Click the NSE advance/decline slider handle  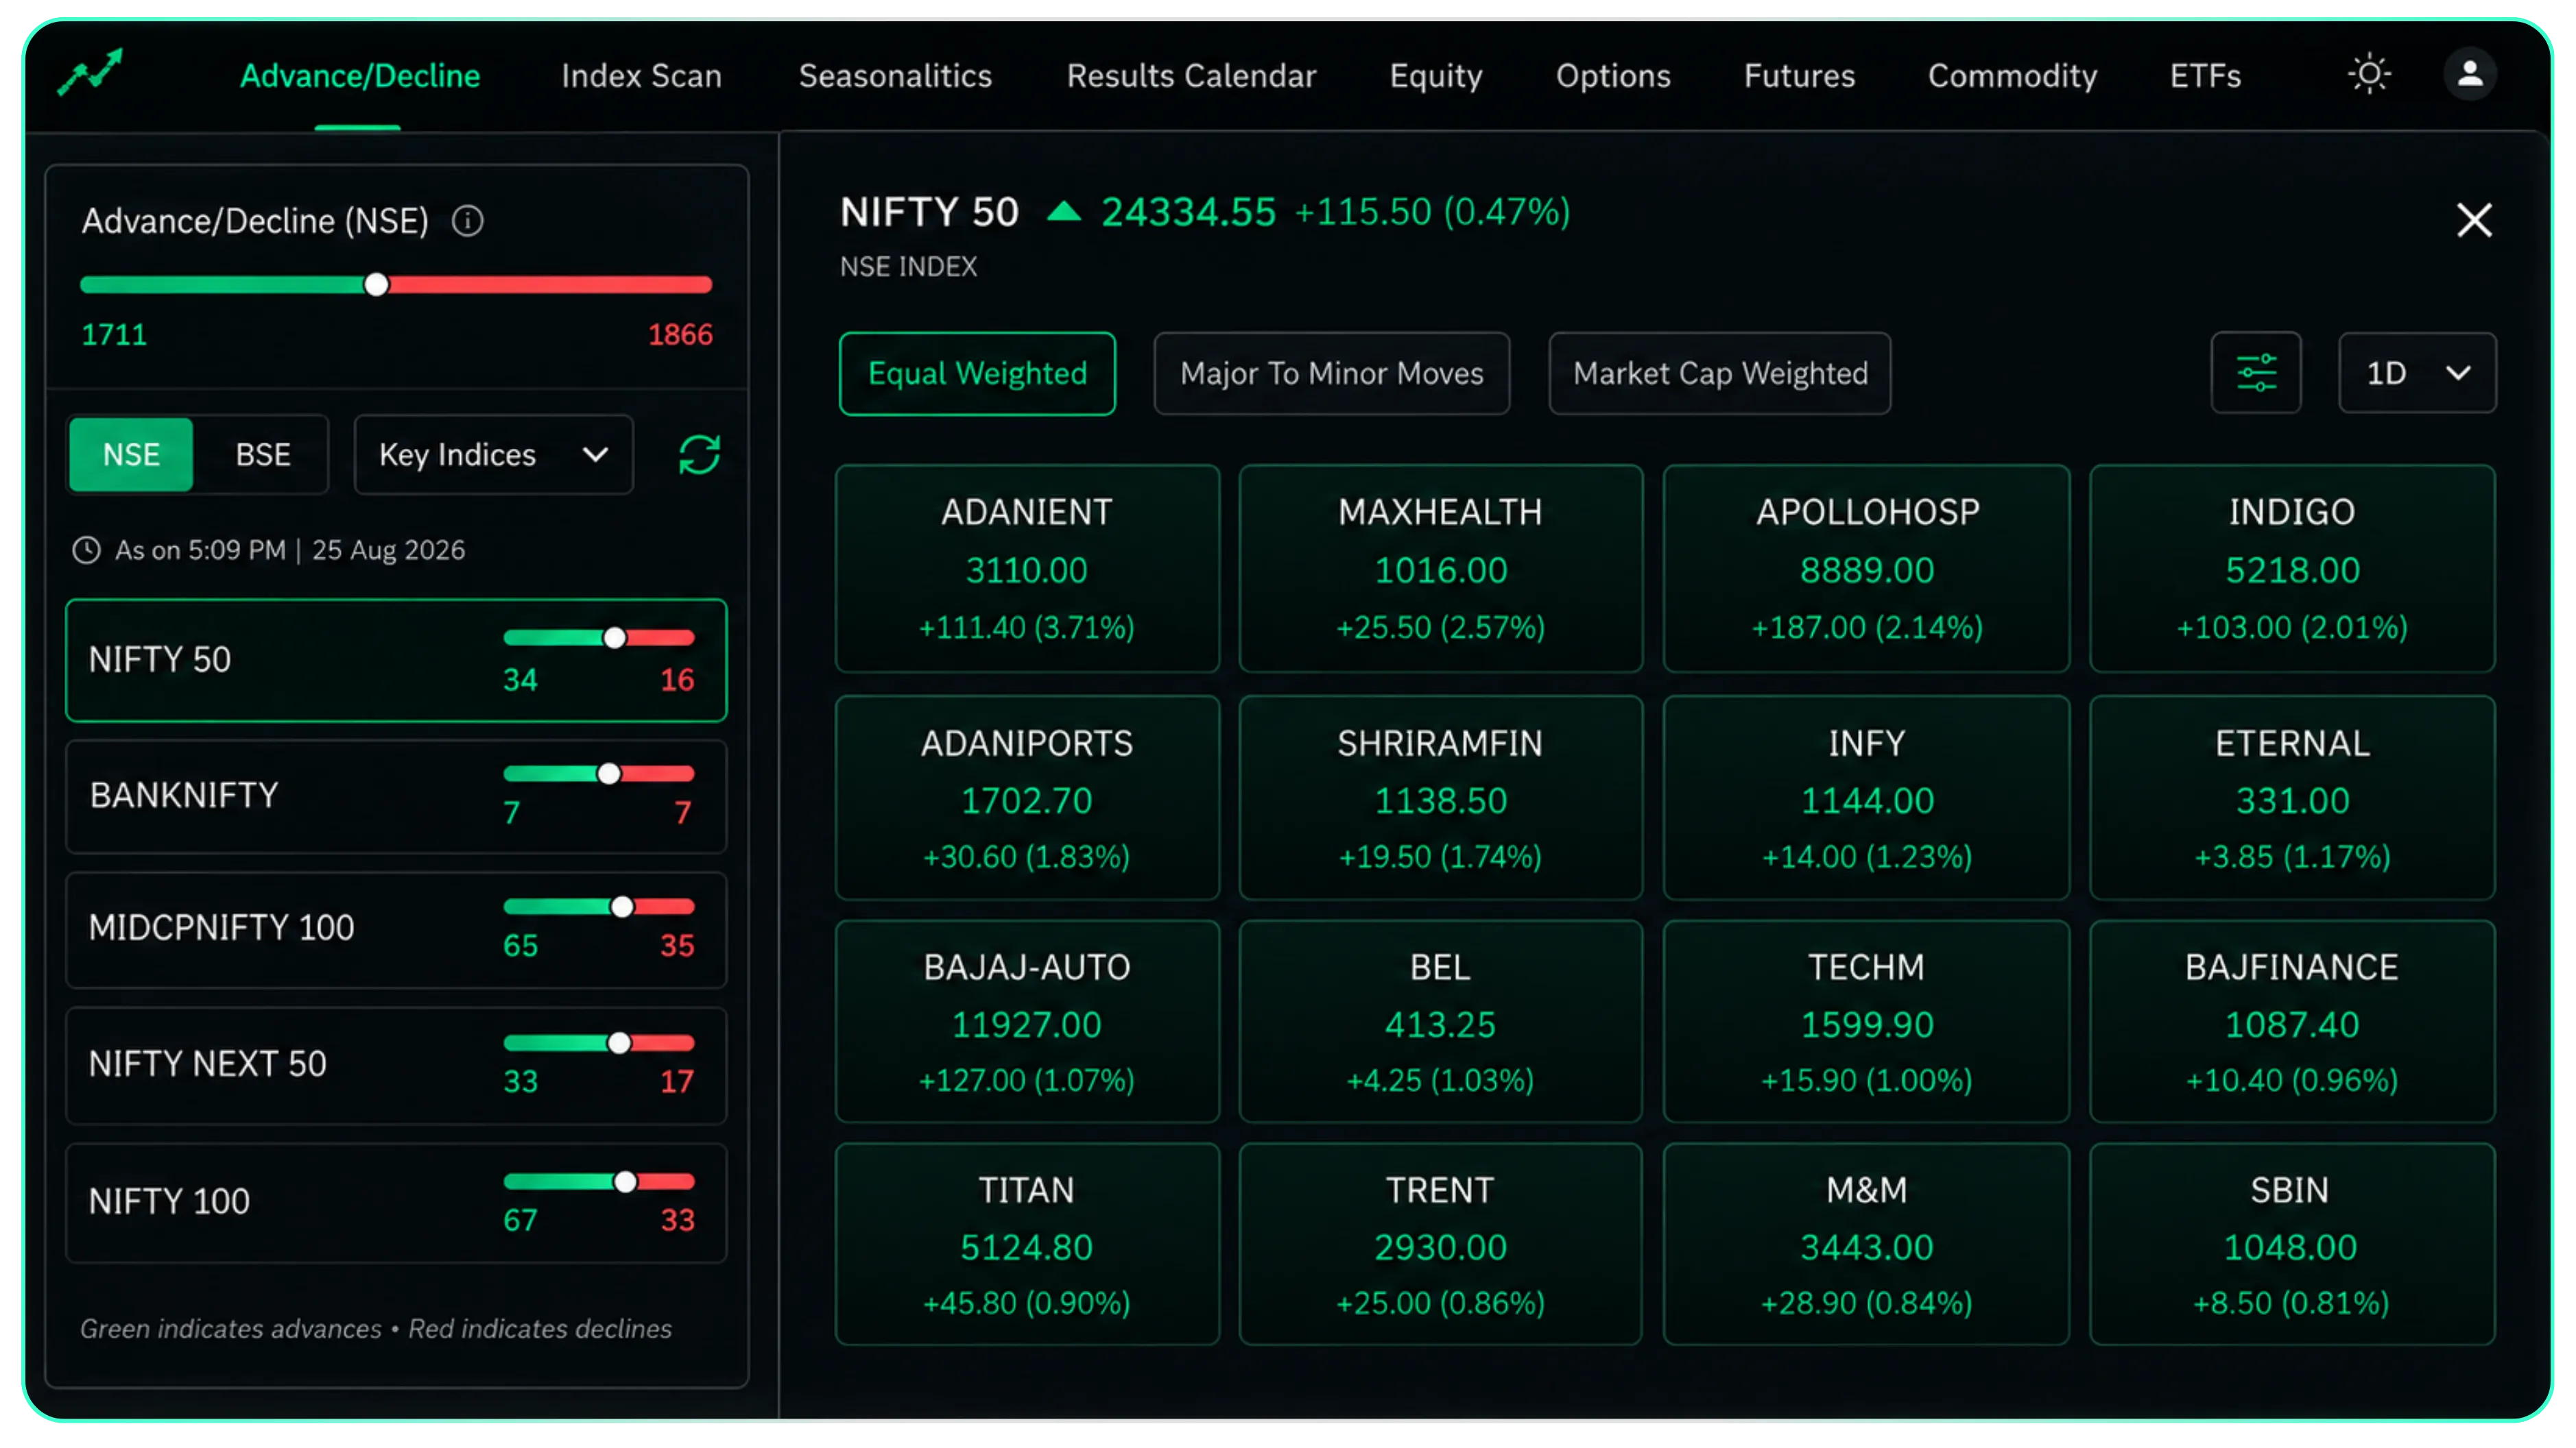376,285
